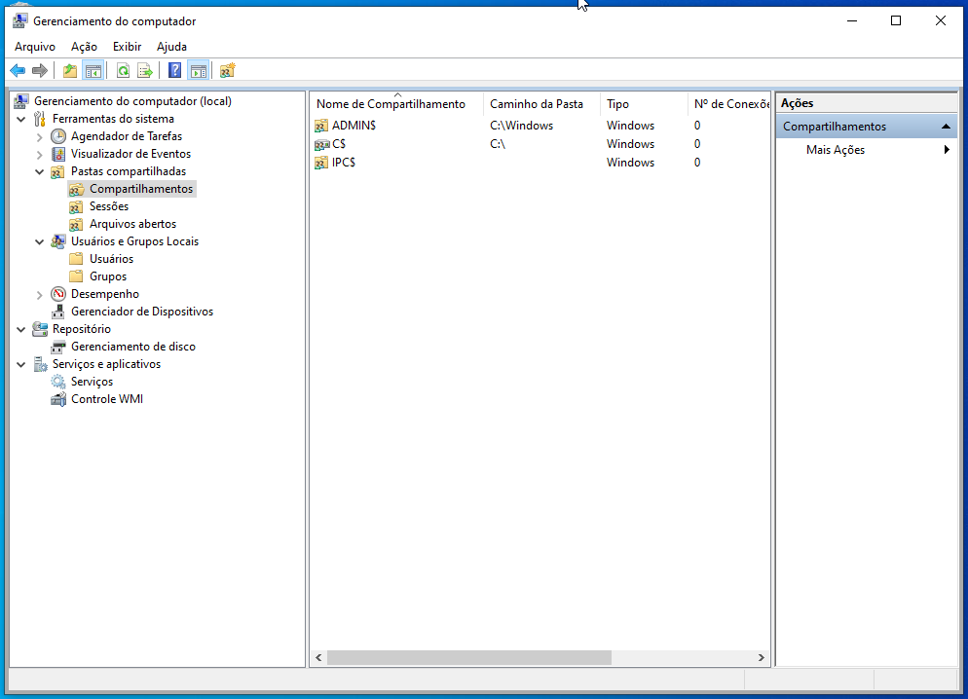This screenshot has width=968, height=699.
Task: Click the Grupos folder icon
Action: (x=77, y=276)
